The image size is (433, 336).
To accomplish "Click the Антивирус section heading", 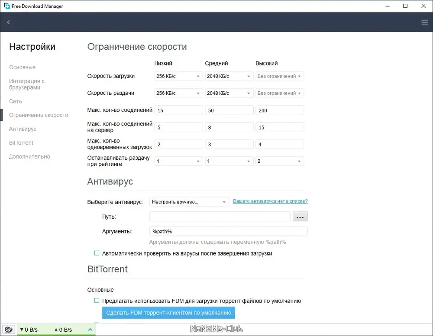I will click(x=110, y=181).
